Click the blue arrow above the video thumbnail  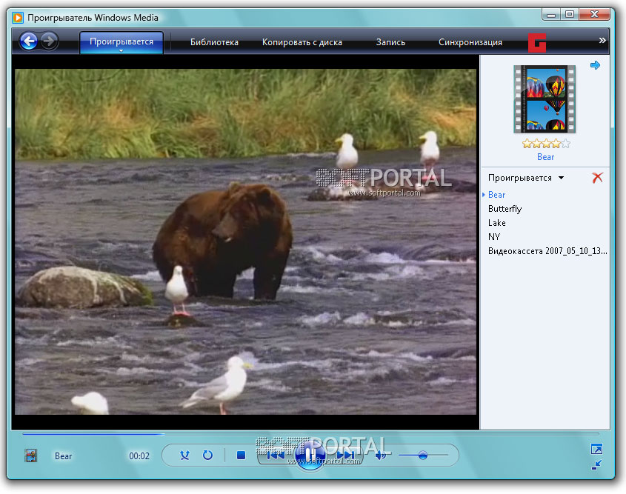pos(595,66)
